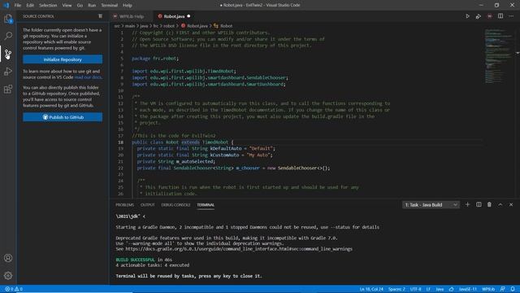
Task: Select the Terminal panel tab
Action: 206,205
